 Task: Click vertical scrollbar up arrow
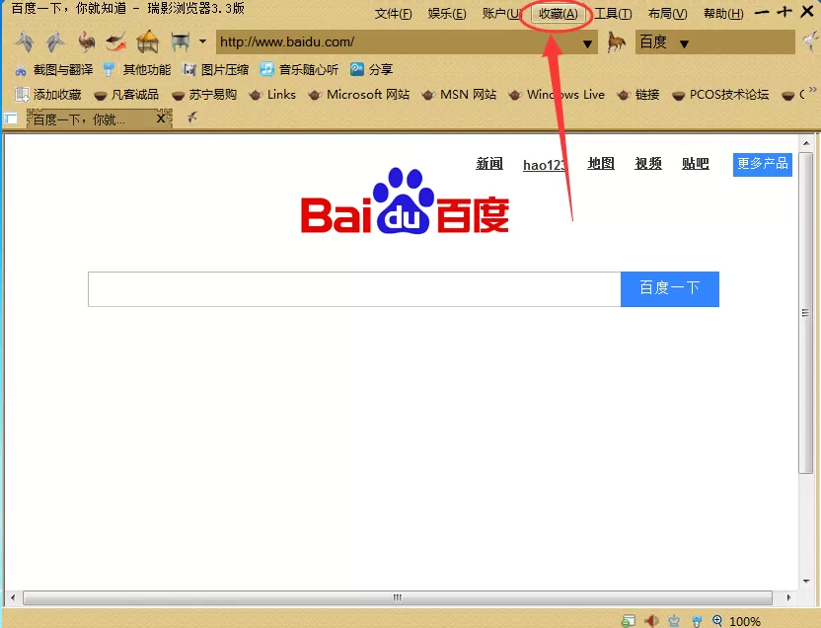click(806, 143)
